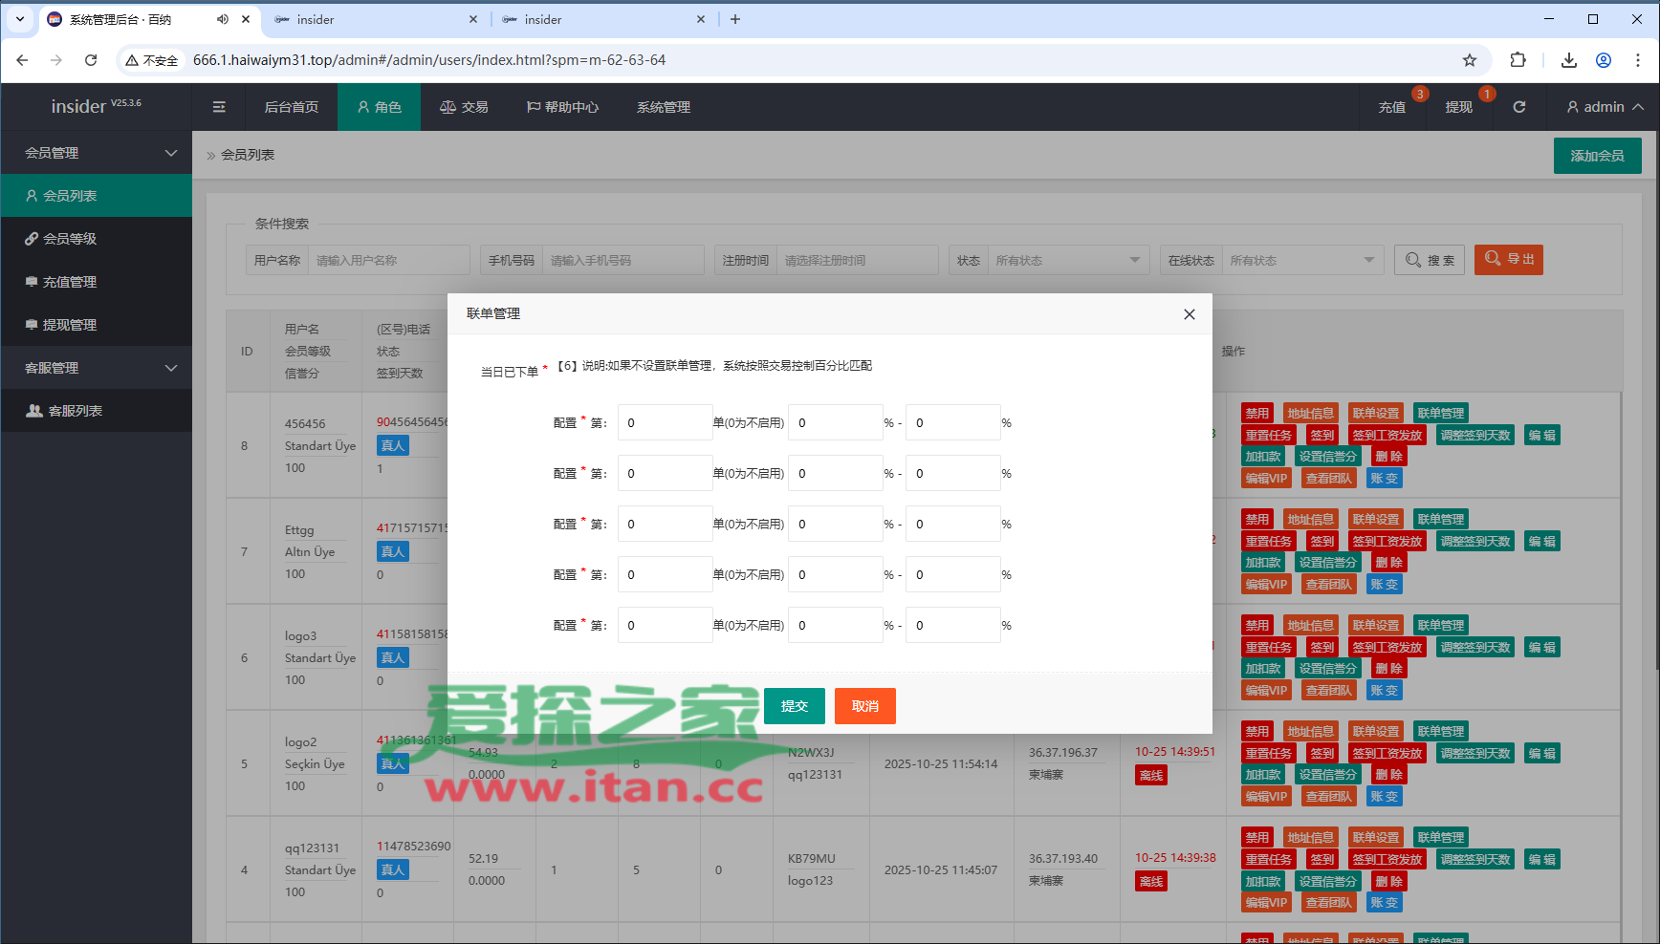Click the sidebar collapse hamburger icon
1660x944 pixels.
pos(219,107)
